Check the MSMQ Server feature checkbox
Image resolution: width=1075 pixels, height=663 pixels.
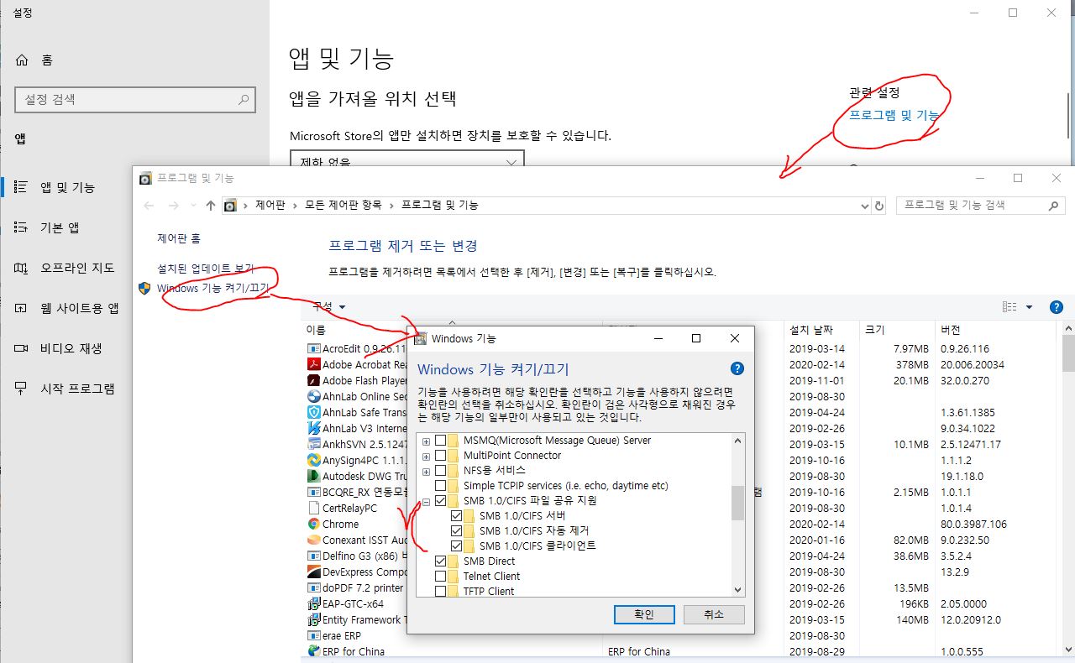[x=441, y=441]
